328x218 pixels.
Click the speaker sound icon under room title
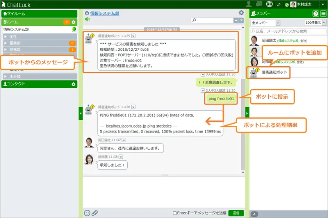tap(87, 19)
